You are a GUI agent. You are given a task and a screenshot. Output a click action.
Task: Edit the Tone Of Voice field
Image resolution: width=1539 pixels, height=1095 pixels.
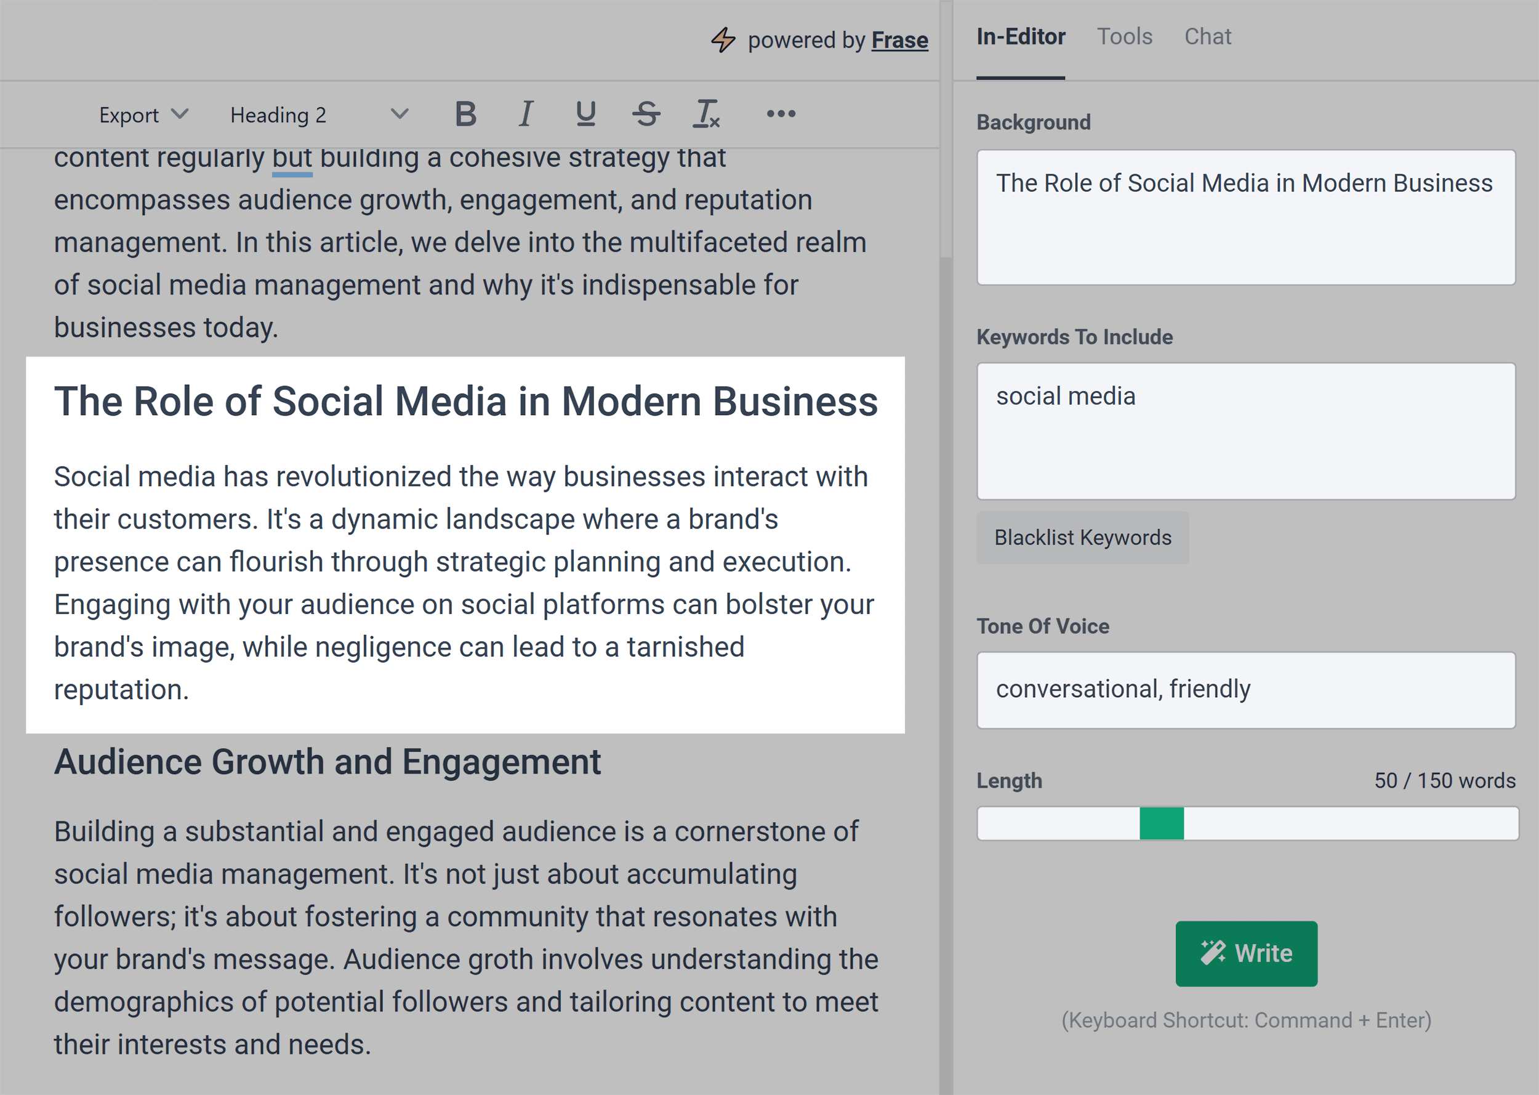click(1246, 689)
